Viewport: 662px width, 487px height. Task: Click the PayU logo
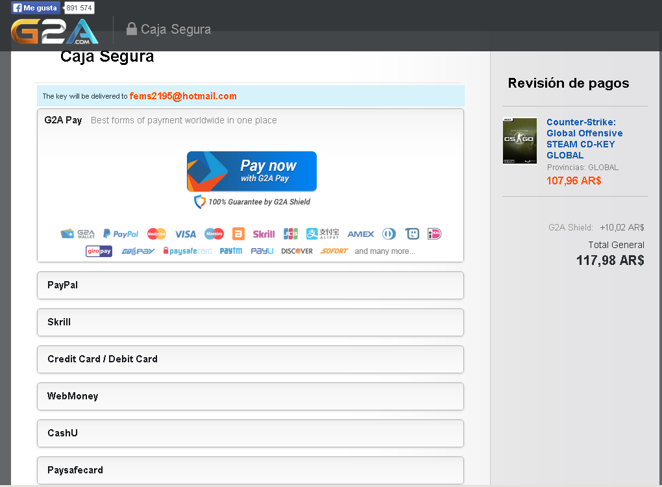point(262,251)
